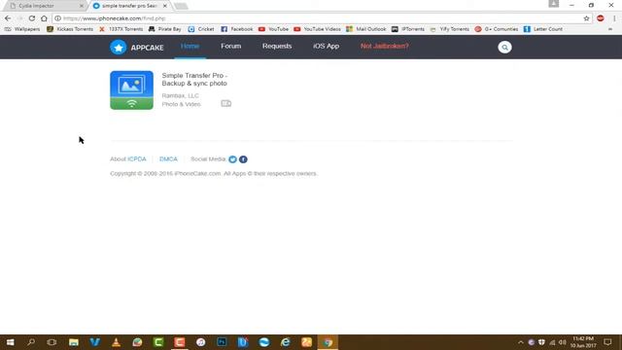Open the 1337X Torrents bookmark
This screenshot has height=350, width=622.
click(121, 29)
